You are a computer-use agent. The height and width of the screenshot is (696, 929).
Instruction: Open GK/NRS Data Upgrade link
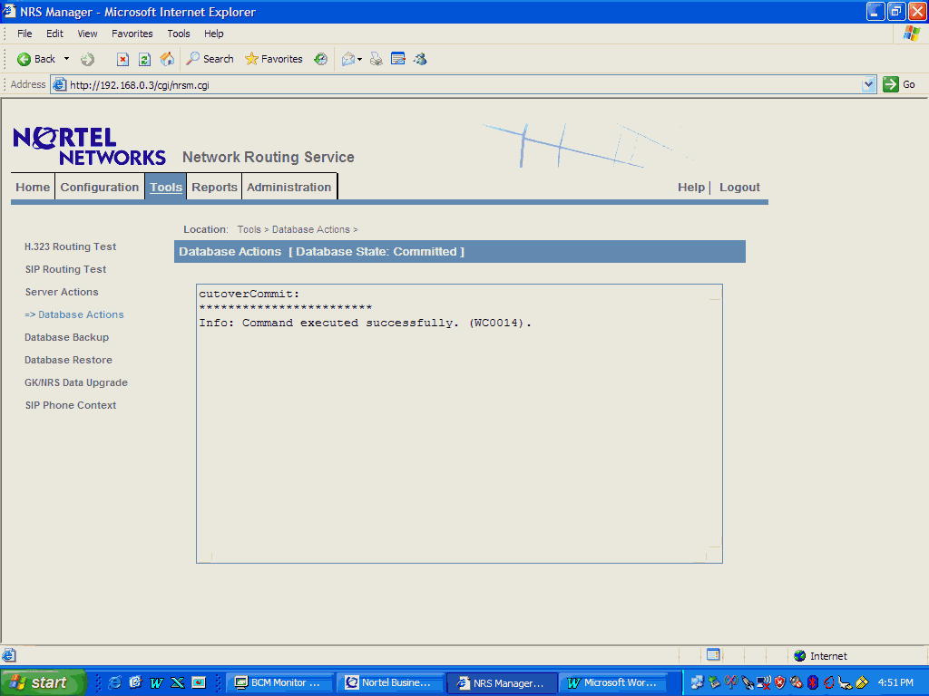76,382
